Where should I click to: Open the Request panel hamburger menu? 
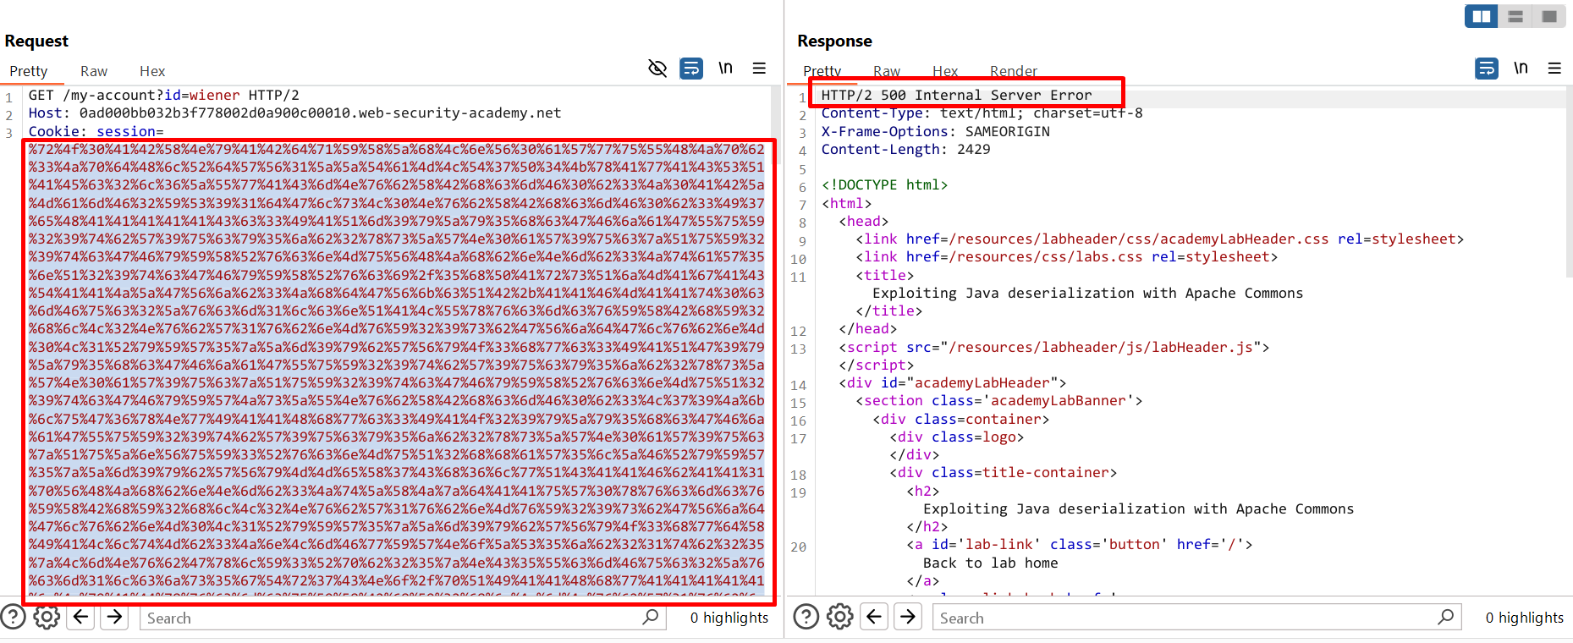[x=759, y=69]
